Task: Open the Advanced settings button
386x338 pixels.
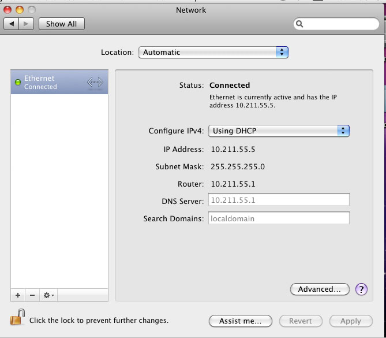Action: coord(320,289)
